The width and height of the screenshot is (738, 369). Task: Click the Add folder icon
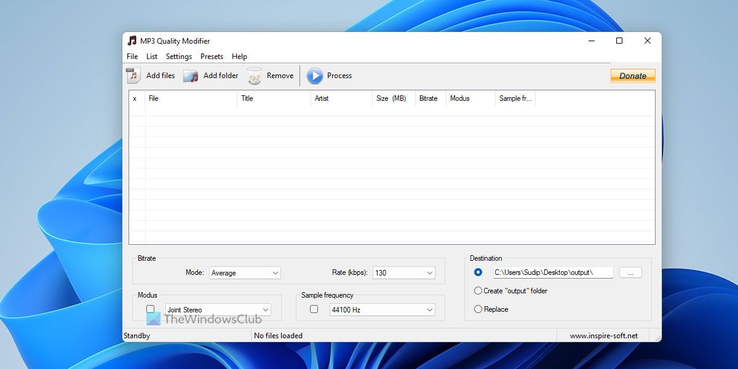191,76
